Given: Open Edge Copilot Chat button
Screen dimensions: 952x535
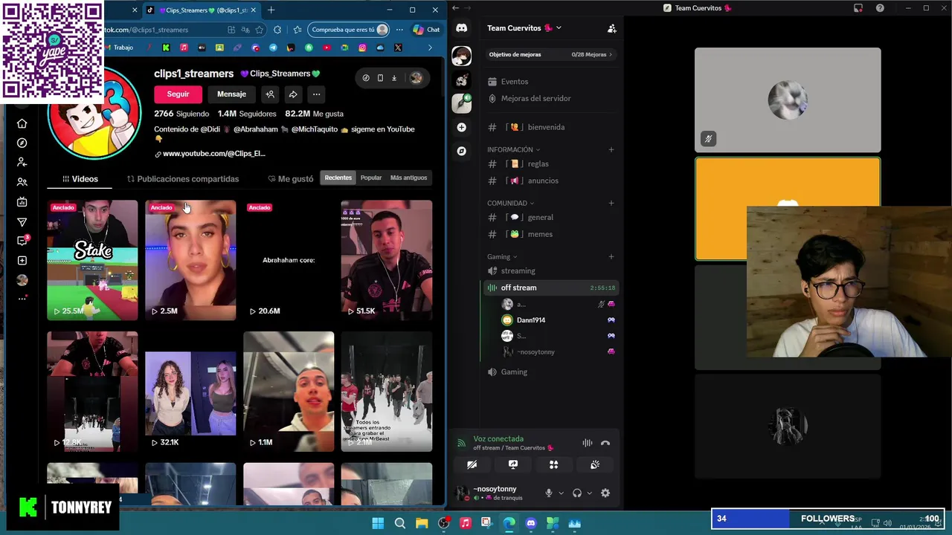Looking at the screenshot, I should coord(426,30).
